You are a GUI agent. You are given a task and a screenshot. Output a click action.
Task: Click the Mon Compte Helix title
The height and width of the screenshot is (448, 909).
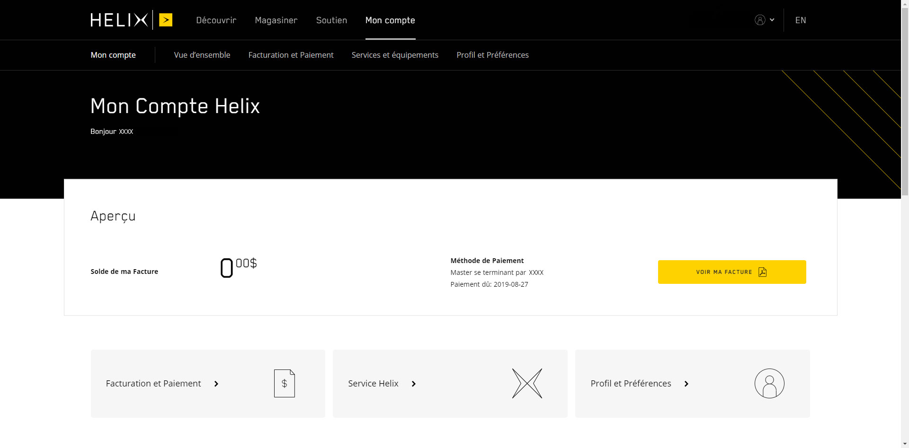tap(175, 106)
